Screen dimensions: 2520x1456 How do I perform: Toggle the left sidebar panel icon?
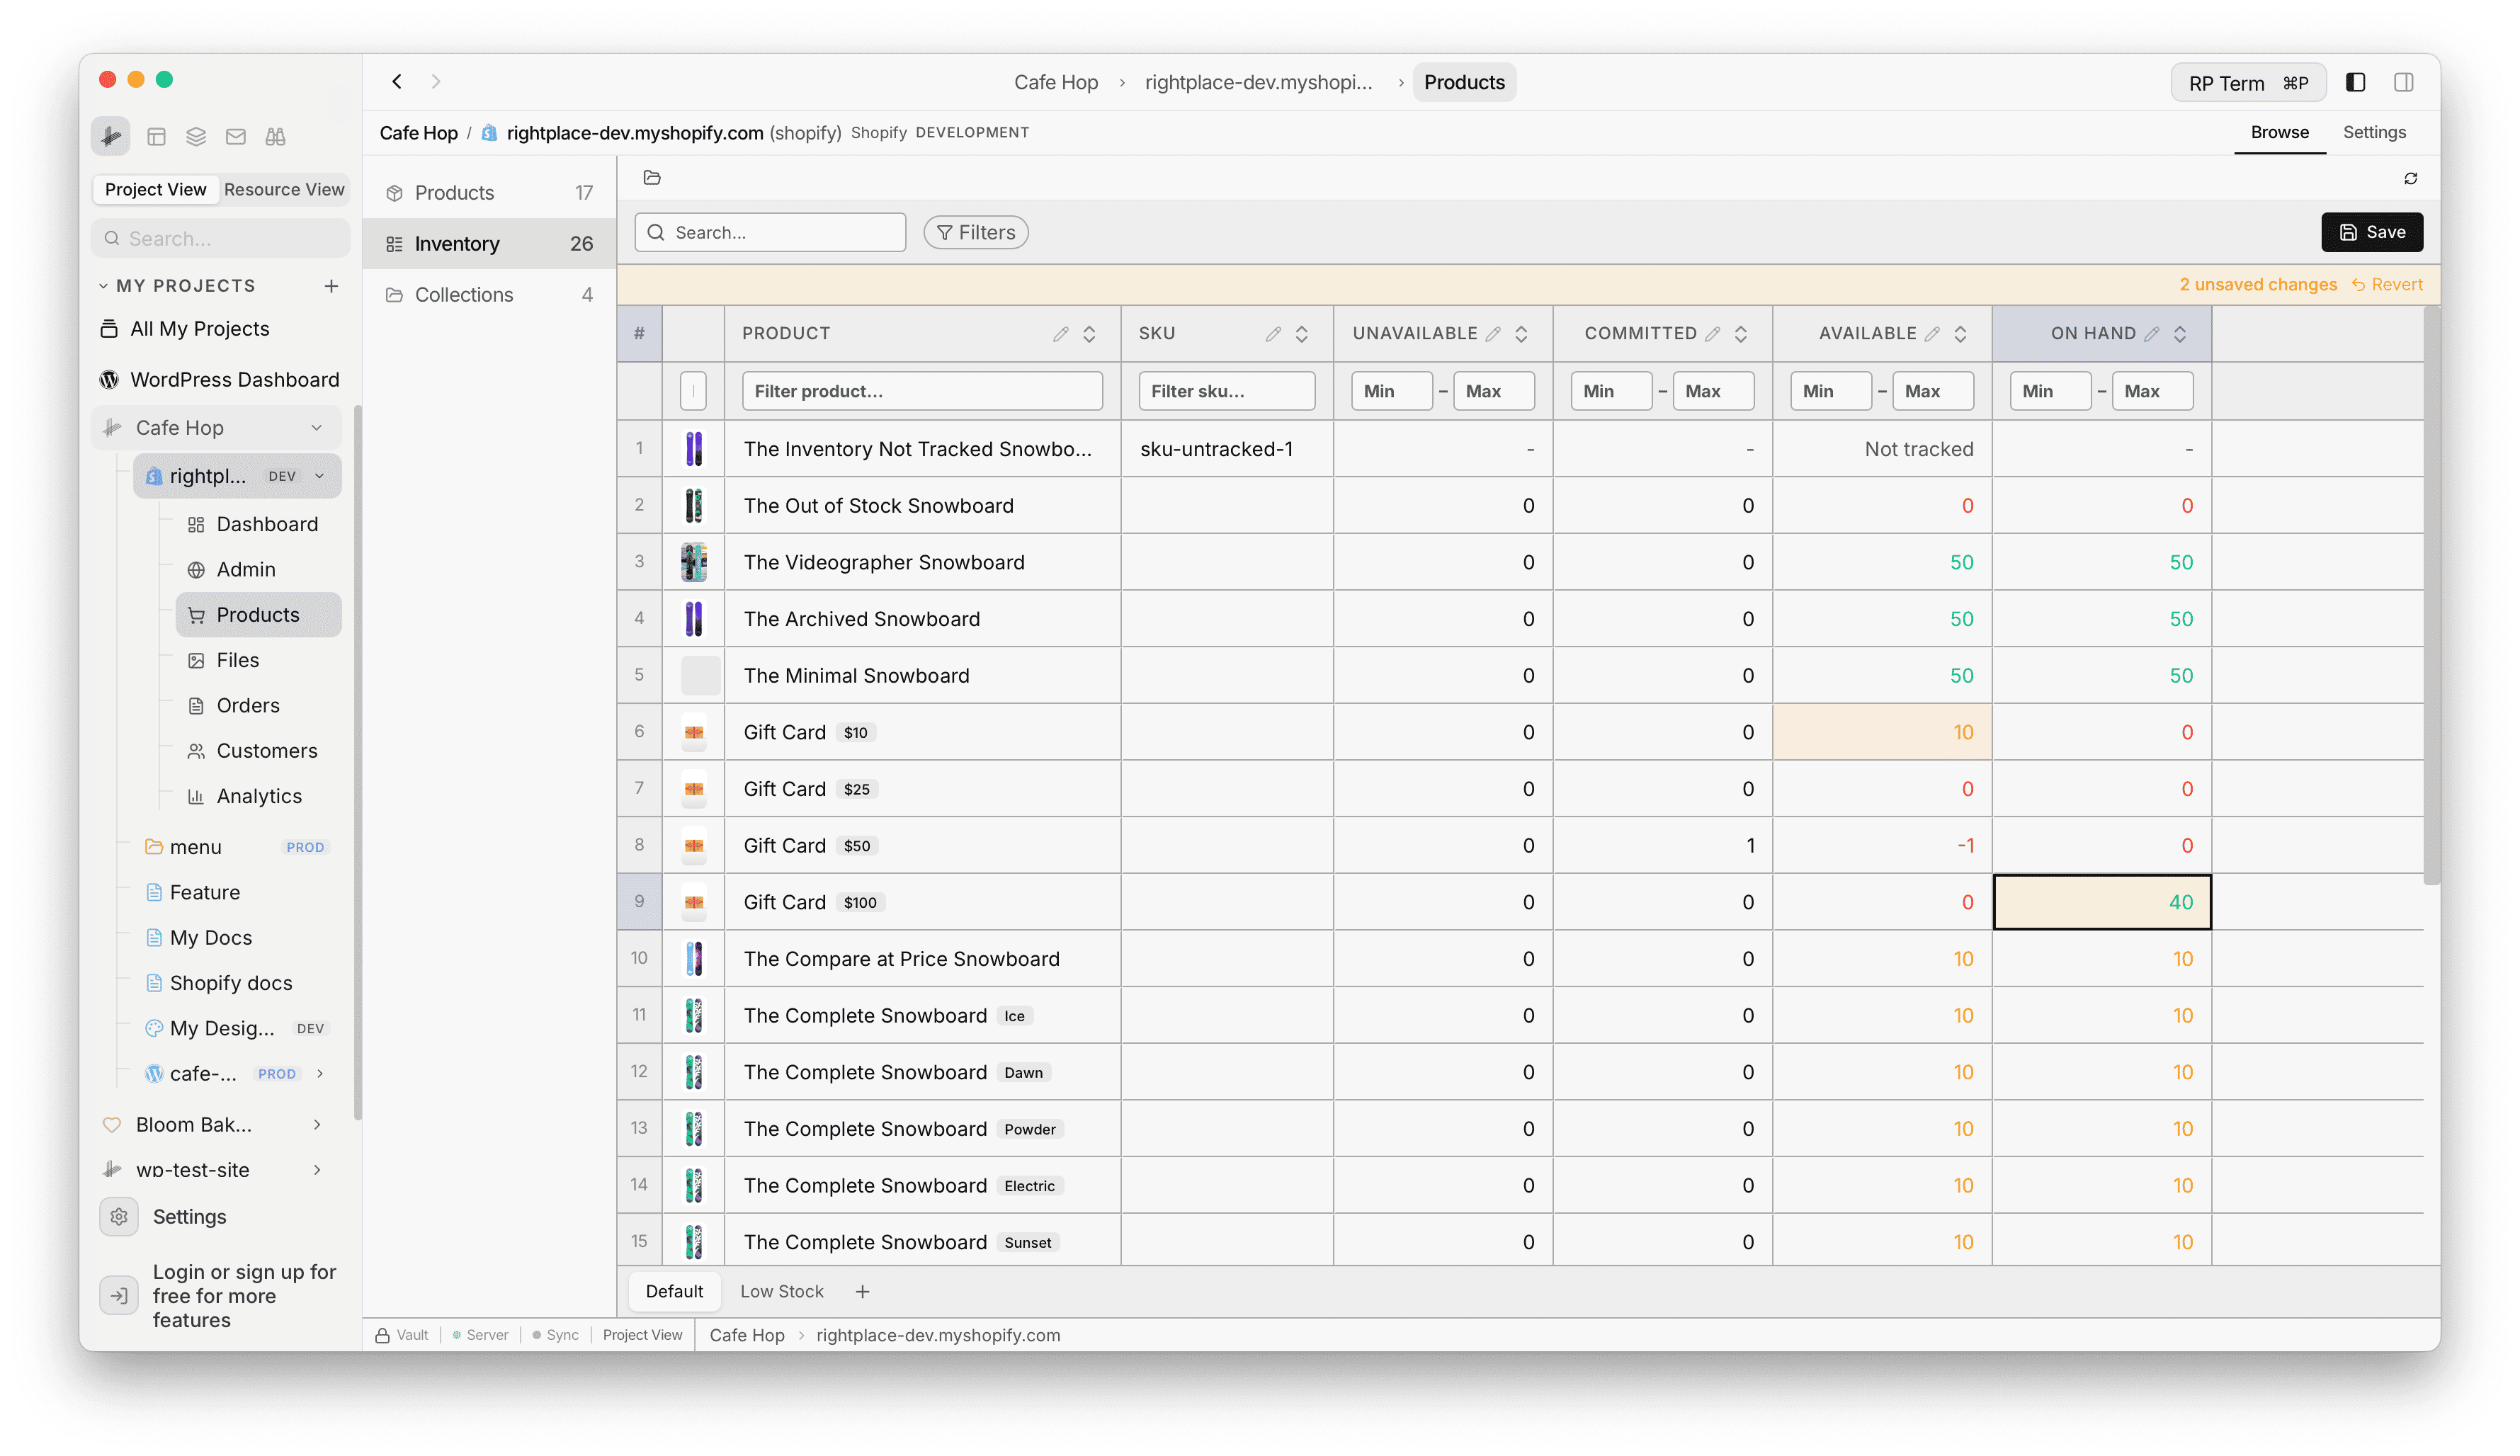[2355, 82]
